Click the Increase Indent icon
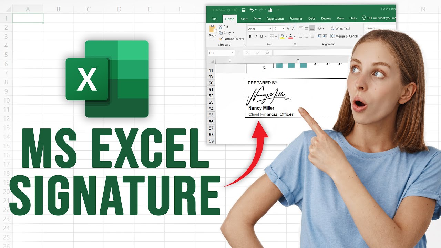Screen dimensions: 441x248 325,36
